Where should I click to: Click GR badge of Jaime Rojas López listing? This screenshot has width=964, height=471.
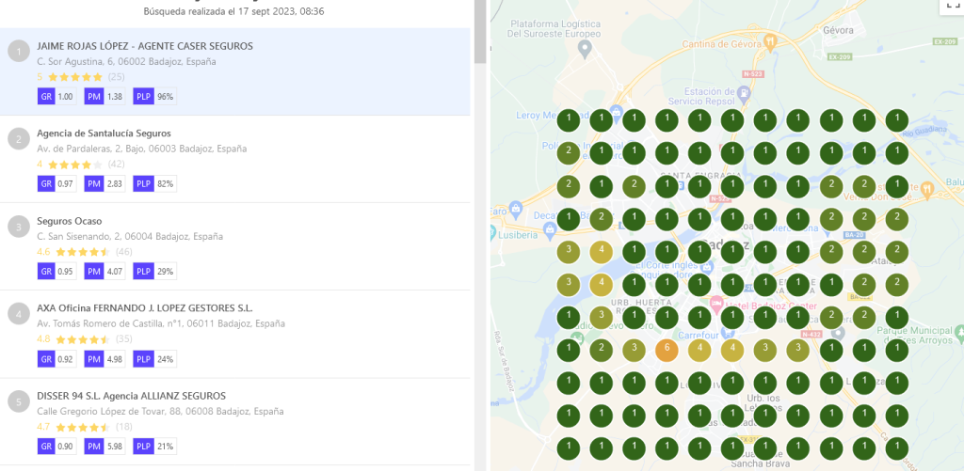[46, 96]
